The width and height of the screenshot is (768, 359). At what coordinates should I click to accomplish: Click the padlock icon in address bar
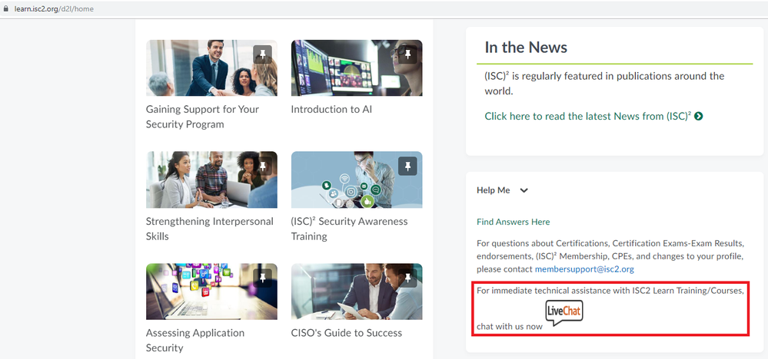click(x=5, y=8)
